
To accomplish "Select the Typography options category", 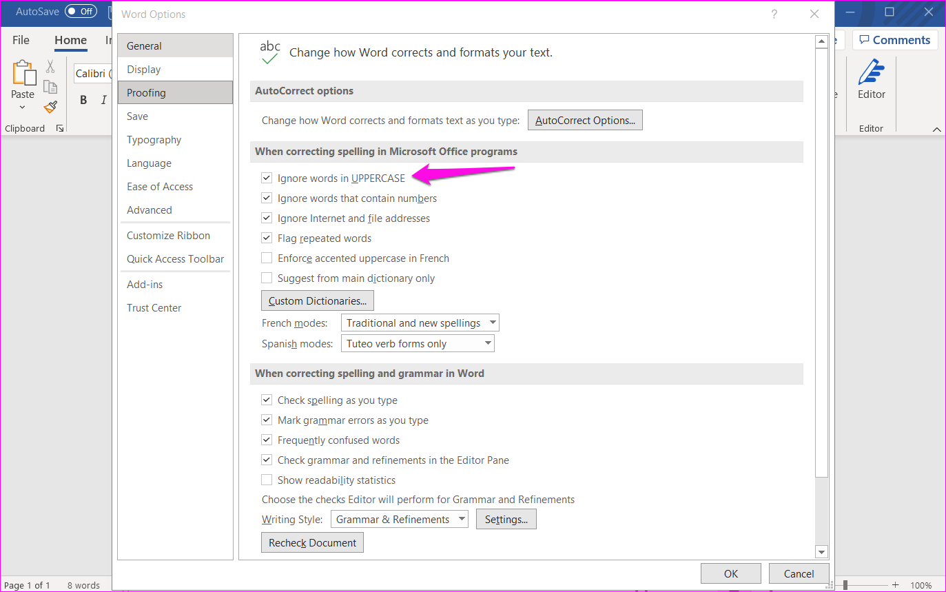I will coord(175,139).
